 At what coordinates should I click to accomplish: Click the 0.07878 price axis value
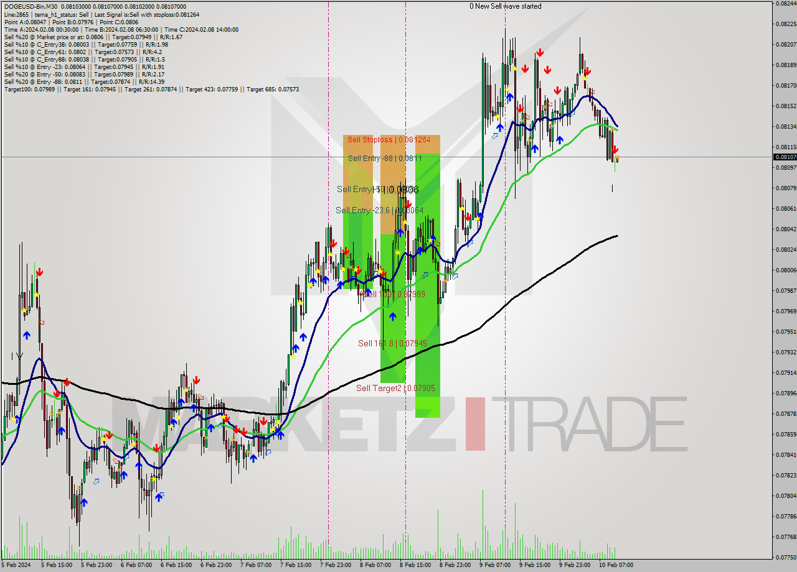[786, 413]
